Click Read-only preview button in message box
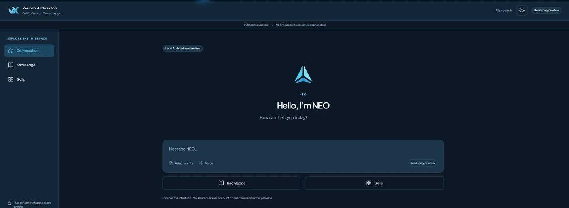Image resolution: width=569 pixels, height=208 pixels. click(422, 163)
